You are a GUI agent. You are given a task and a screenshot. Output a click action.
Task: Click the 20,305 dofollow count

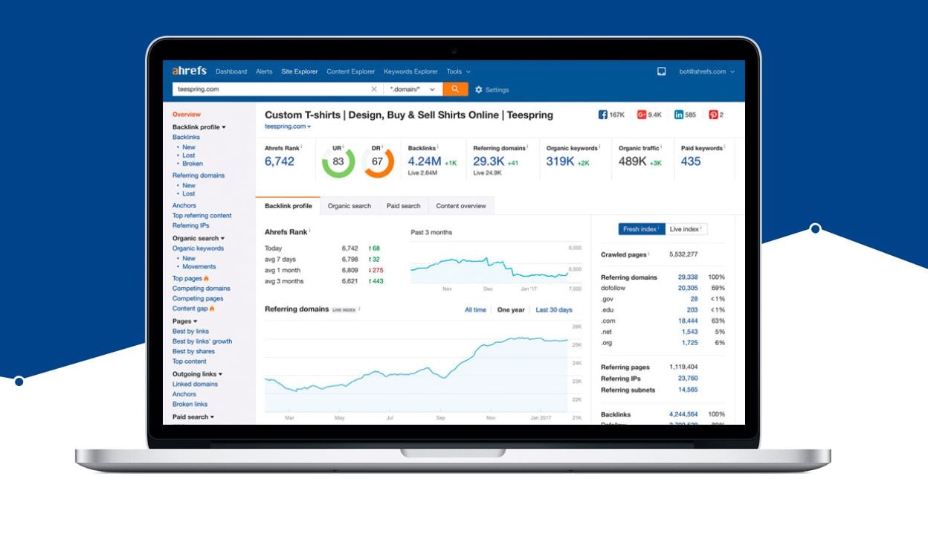pyautogui.click(x=688, y=288)
